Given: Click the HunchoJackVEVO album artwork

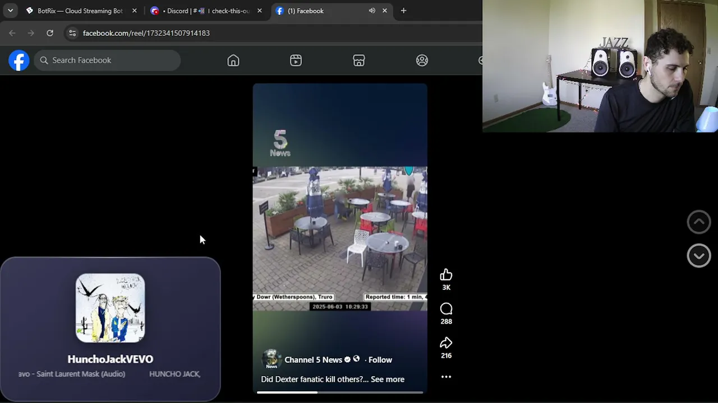Looking at the screenshot, I should tap(111, 308).
